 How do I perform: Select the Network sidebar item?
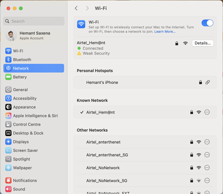34,68
